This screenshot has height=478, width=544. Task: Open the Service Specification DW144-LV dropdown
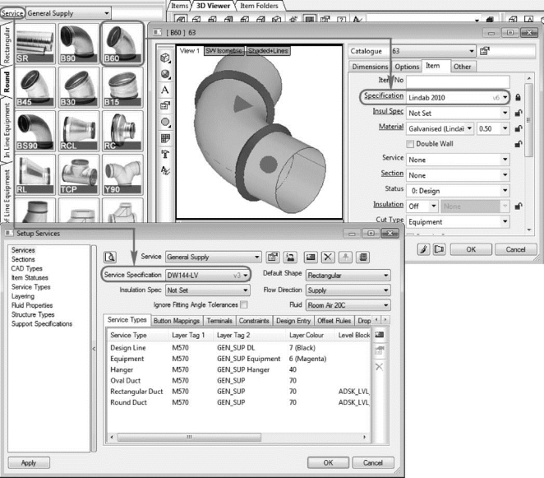pyautogui.click(x=207, y=275)
